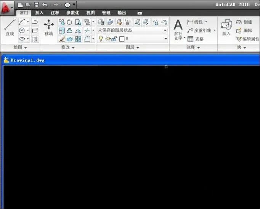Switch to the 注释 ribbon tab
Screen dimensions: 260x209
click(55, 13)
